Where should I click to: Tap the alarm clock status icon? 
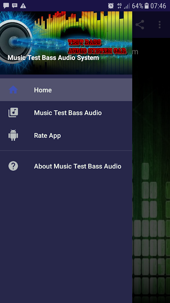pyautogui.click(x=111, y=6)
